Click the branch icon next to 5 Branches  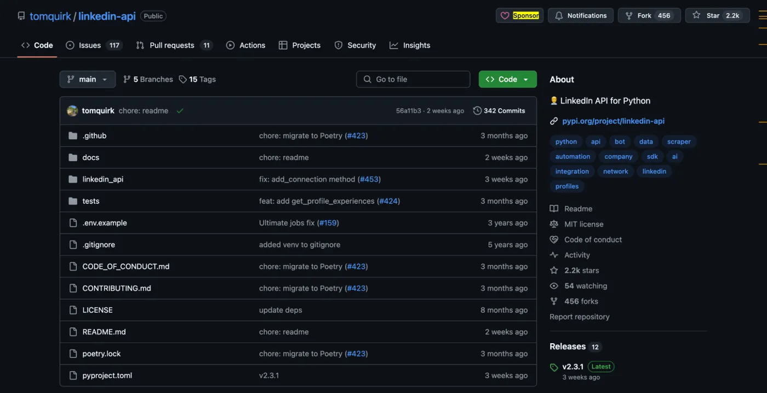[127, 79]
